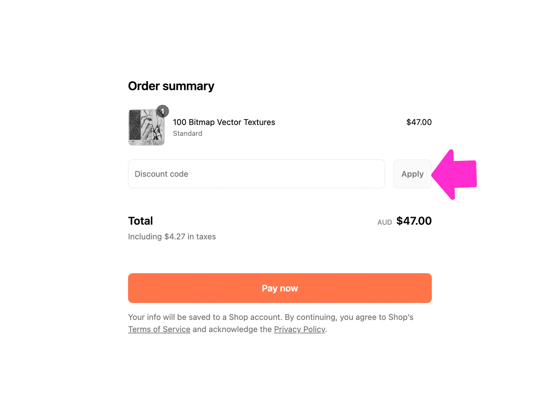Viewport: 558px width, 418px height.
Task: Click the Discount code placeholder text
Action: click(x=161, y=174)
